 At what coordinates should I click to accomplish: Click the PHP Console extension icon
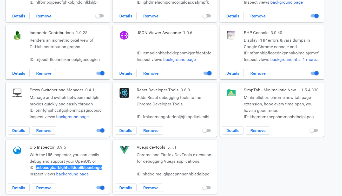[x=231, y=35]
